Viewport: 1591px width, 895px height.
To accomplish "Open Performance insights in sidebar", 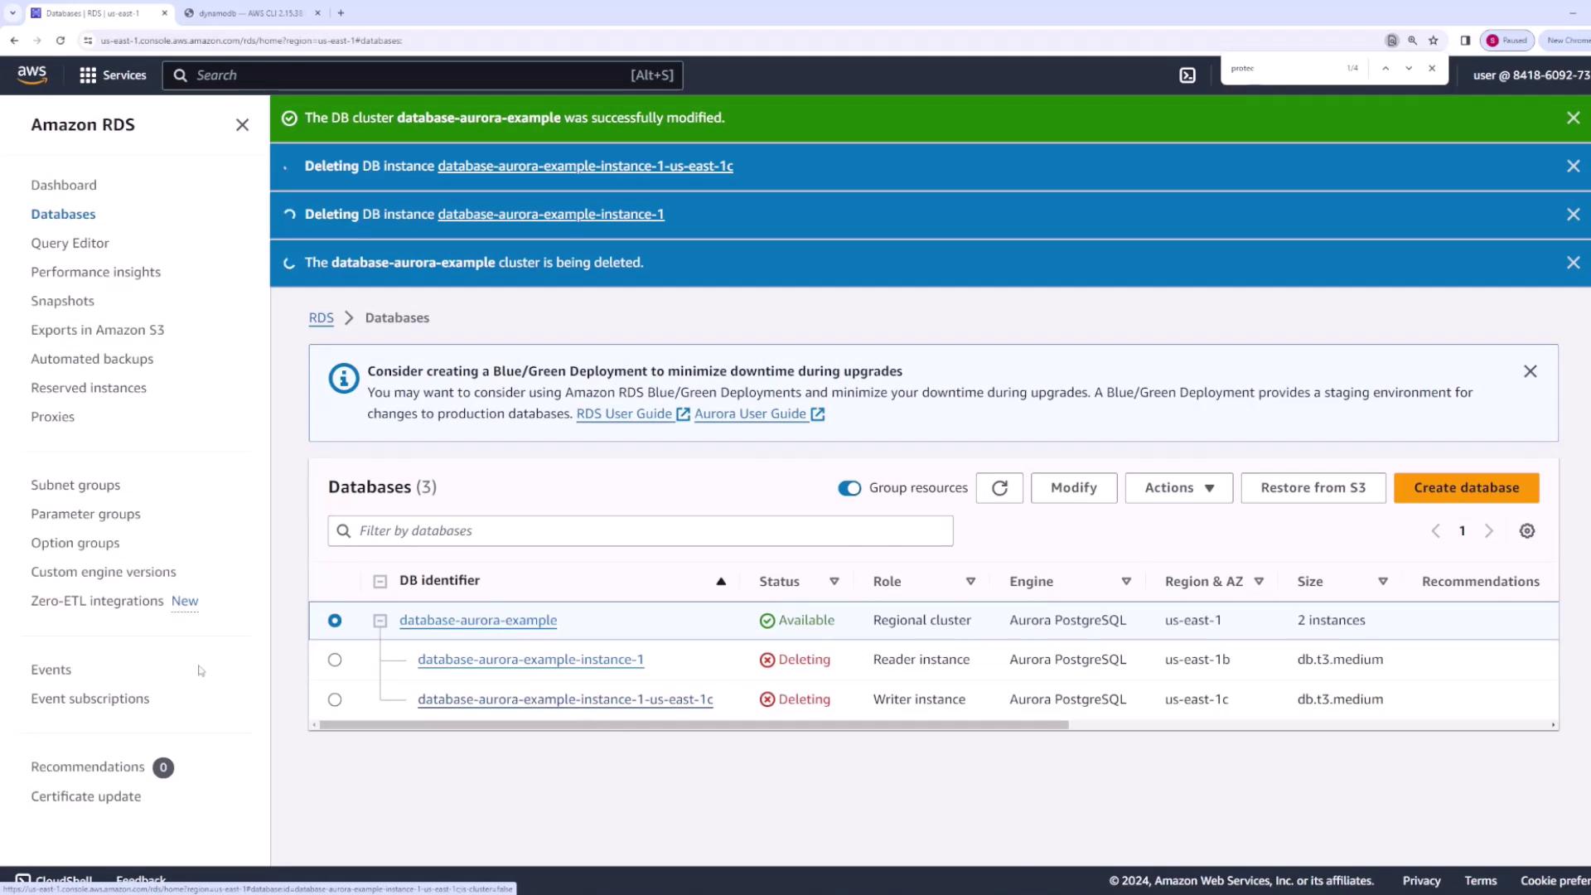I will 95,273.
